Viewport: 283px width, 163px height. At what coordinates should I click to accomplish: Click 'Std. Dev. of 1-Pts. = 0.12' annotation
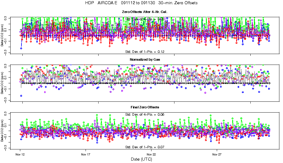(x=145, y=52)
